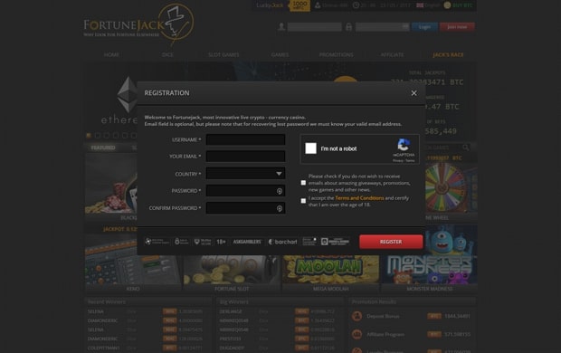Image resolution: width=561 pixels, height=353 pixels.
Task: Open the Games menu item
Action: coord(280,55)
